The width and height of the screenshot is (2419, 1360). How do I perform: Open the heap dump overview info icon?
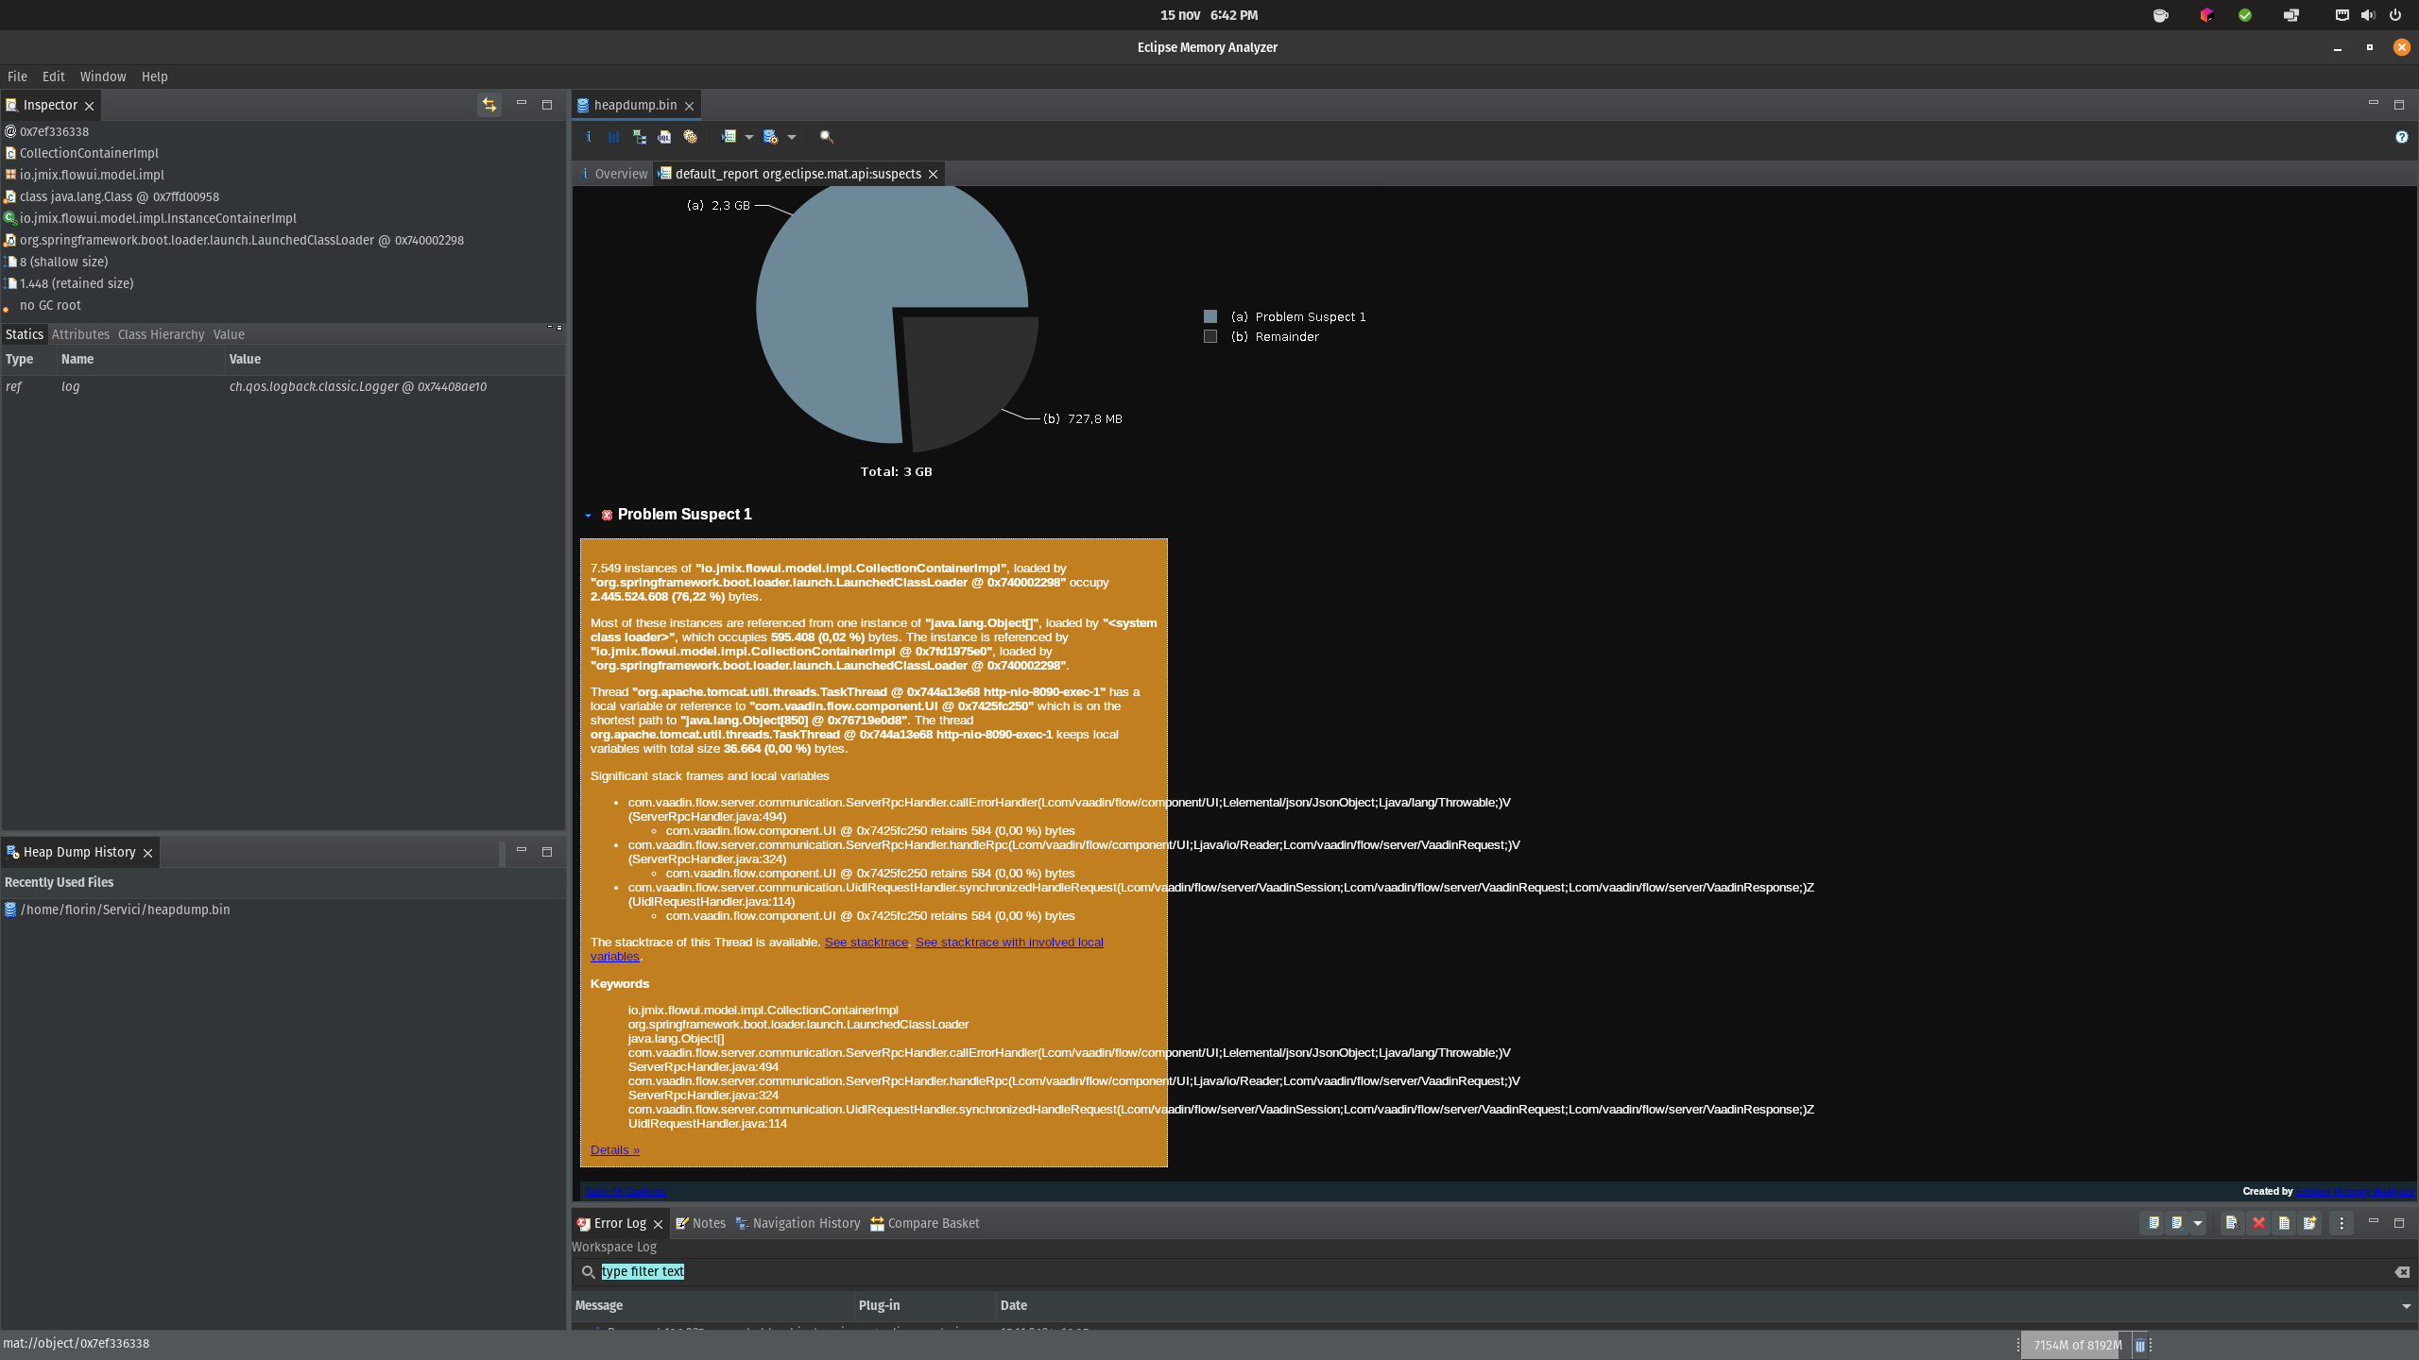[588, 137]
